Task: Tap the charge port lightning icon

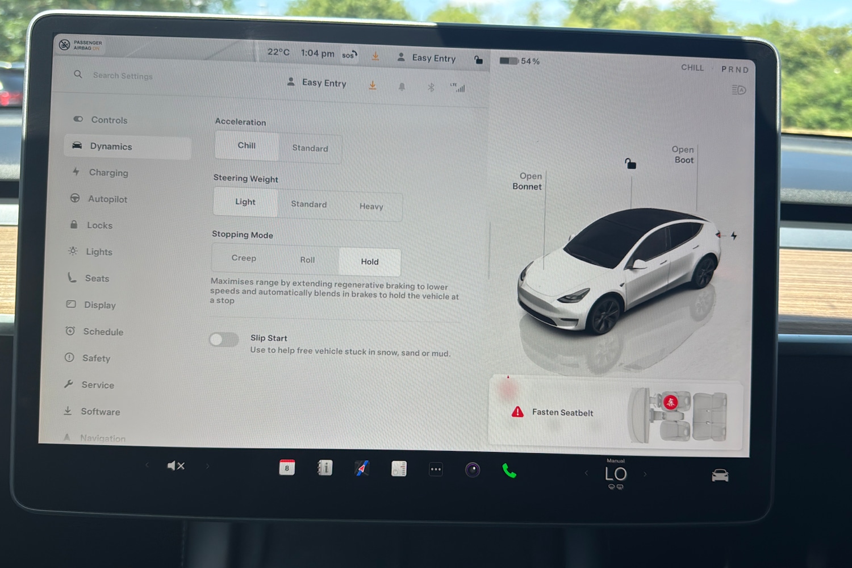Action: pyautogui.click(x=734, y=235)
